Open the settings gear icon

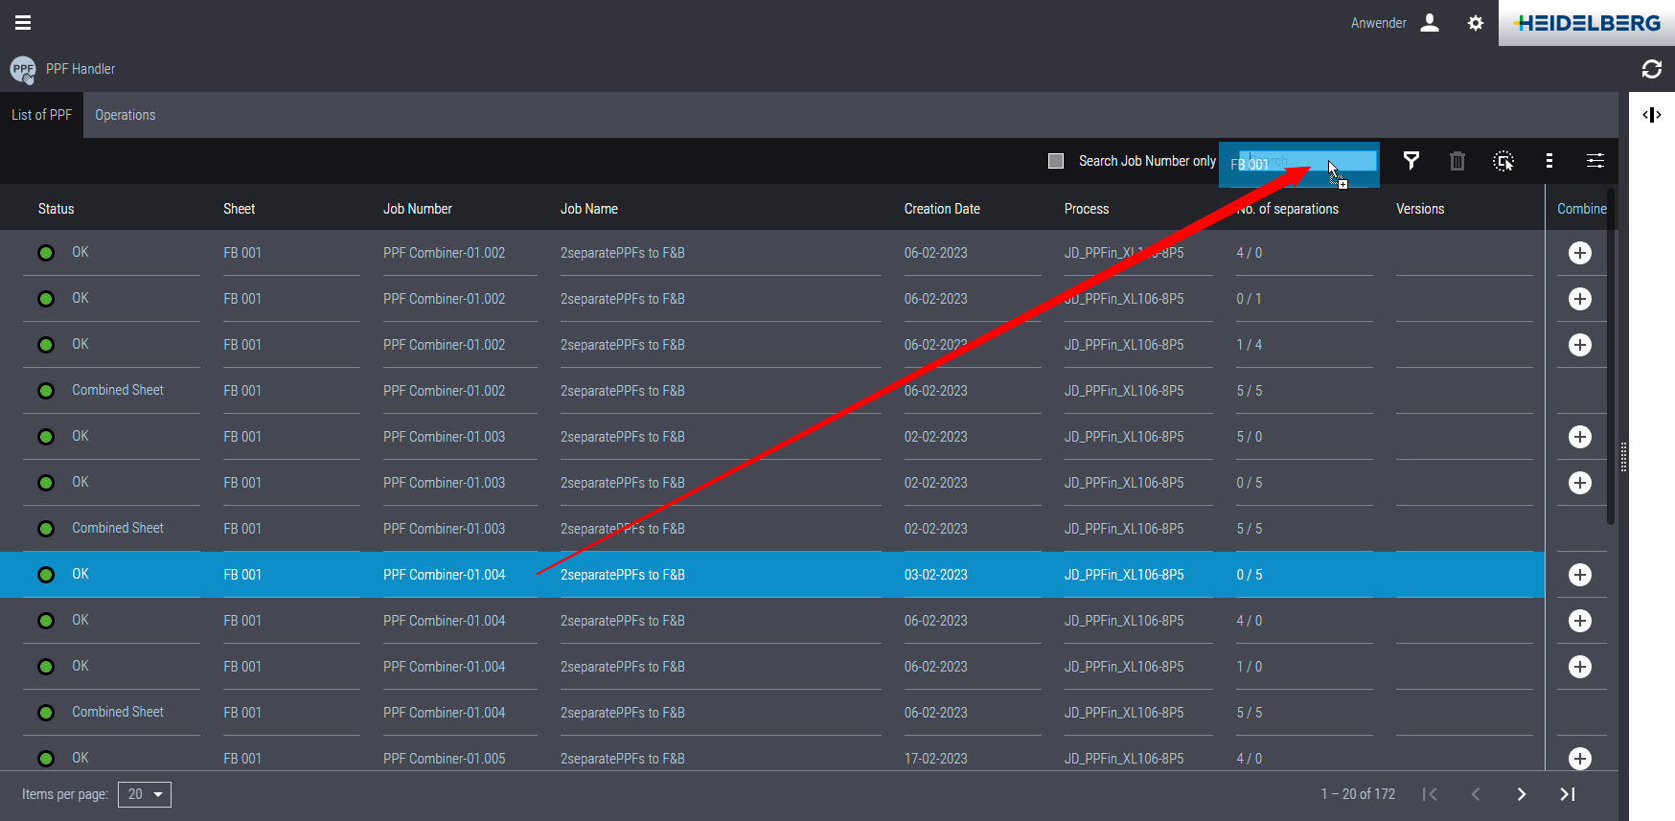click(x=1476, y=23)
